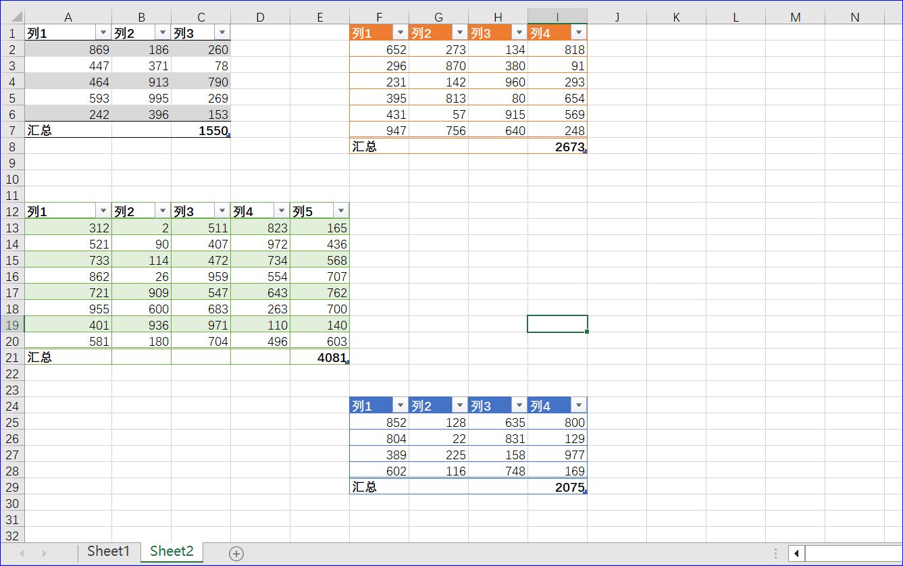Open filter dropdown for 列5 in cell E12
The height and width of the screenshot is (566, 903).
(341, 211)
